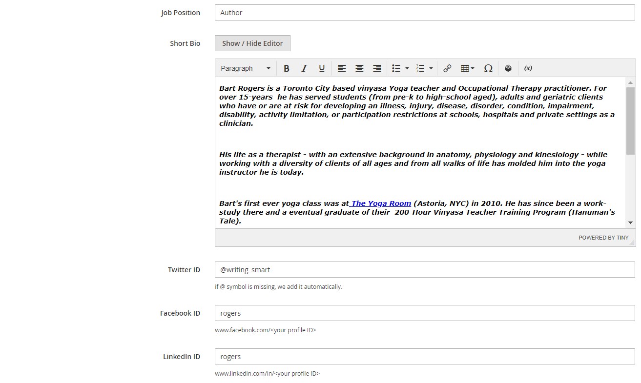The width and height of the screenshot is (641, 383).
Task: Focus the Twitter ID field
Action: 425,270
